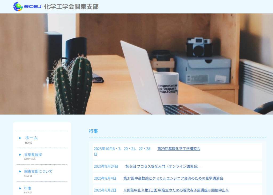The image size is (273, 195).
Task: Click the hero banner desk photo
Action: click(x=136, y=64)
